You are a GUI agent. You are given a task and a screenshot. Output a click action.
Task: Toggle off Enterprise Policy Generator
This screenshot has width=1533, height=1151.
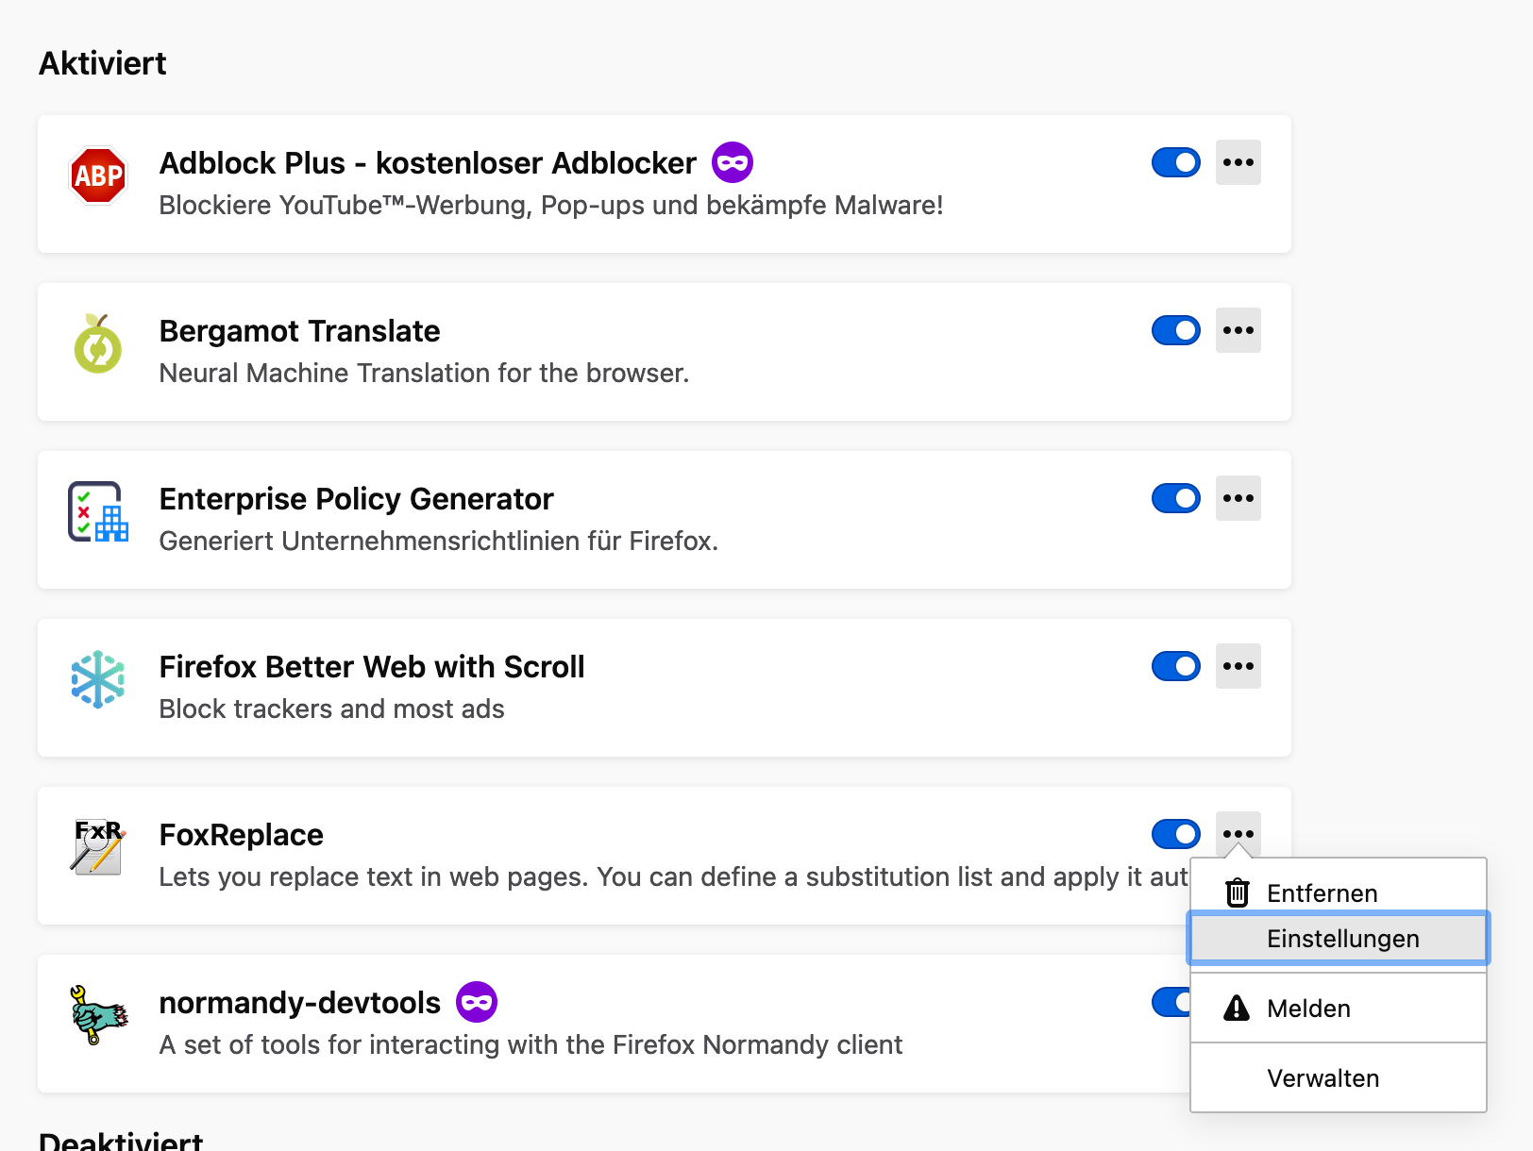[x=1175, y=498]
